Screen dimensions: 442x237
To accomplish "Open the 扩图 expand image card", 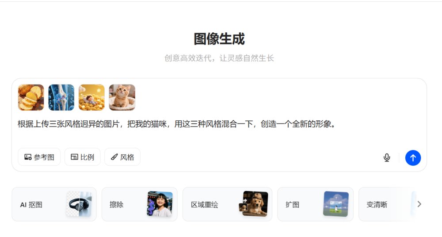I will coord(315,204).
